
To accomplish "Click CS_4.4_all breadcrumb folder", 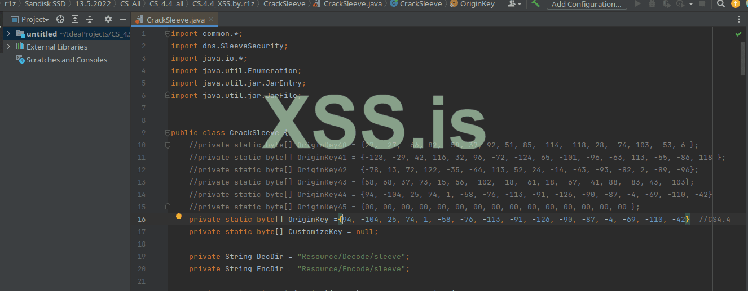I will tap(167, 4).
